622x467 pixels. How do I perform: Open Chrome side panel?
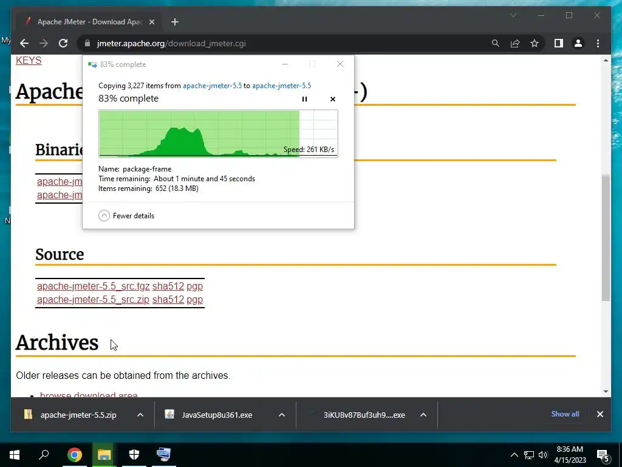tap(559, 43)
